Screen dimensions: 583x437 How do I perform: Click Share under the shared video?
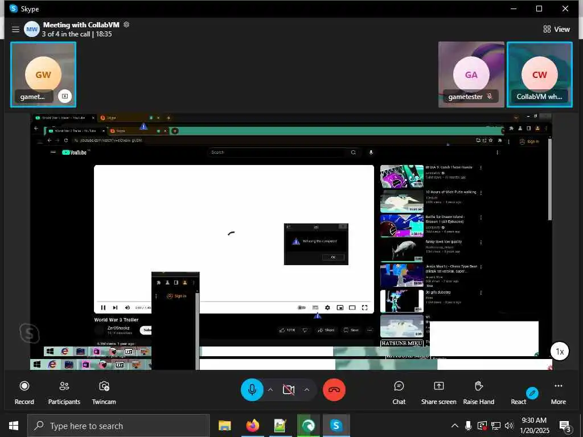click(x=326, y=330)
